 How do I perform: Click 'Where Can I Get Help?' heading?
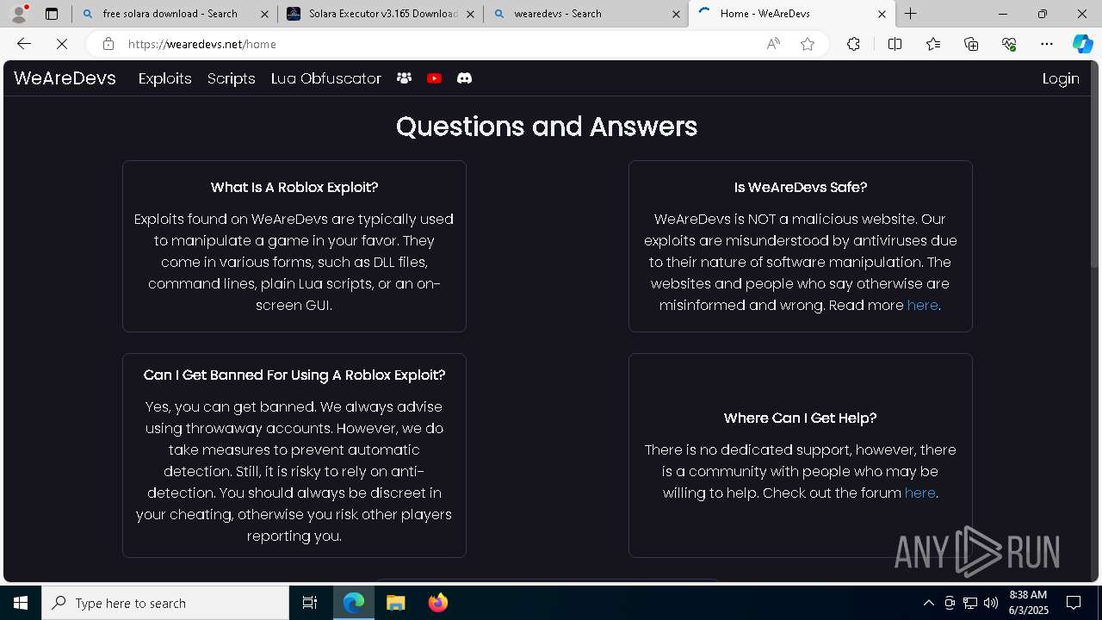coord(801,418)
